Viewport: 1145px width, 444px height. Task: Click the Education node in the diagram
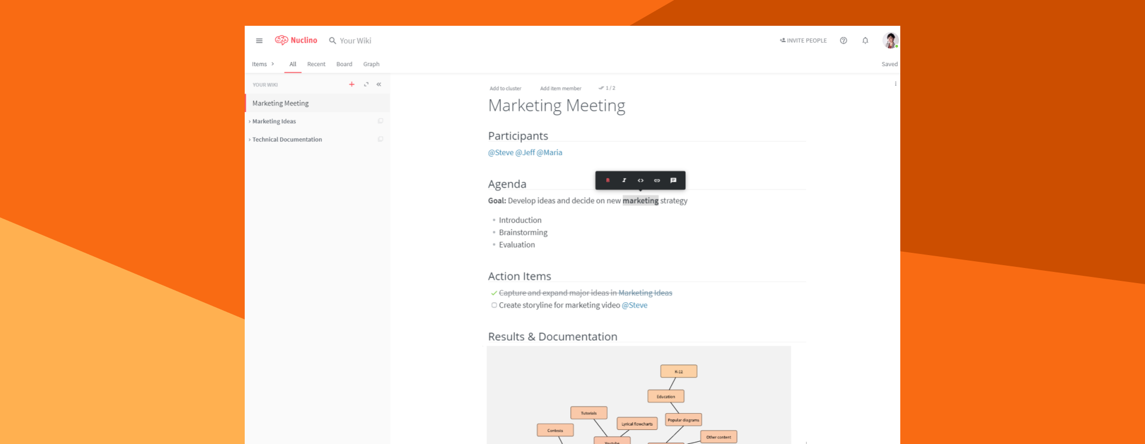[x=666, y=396]
